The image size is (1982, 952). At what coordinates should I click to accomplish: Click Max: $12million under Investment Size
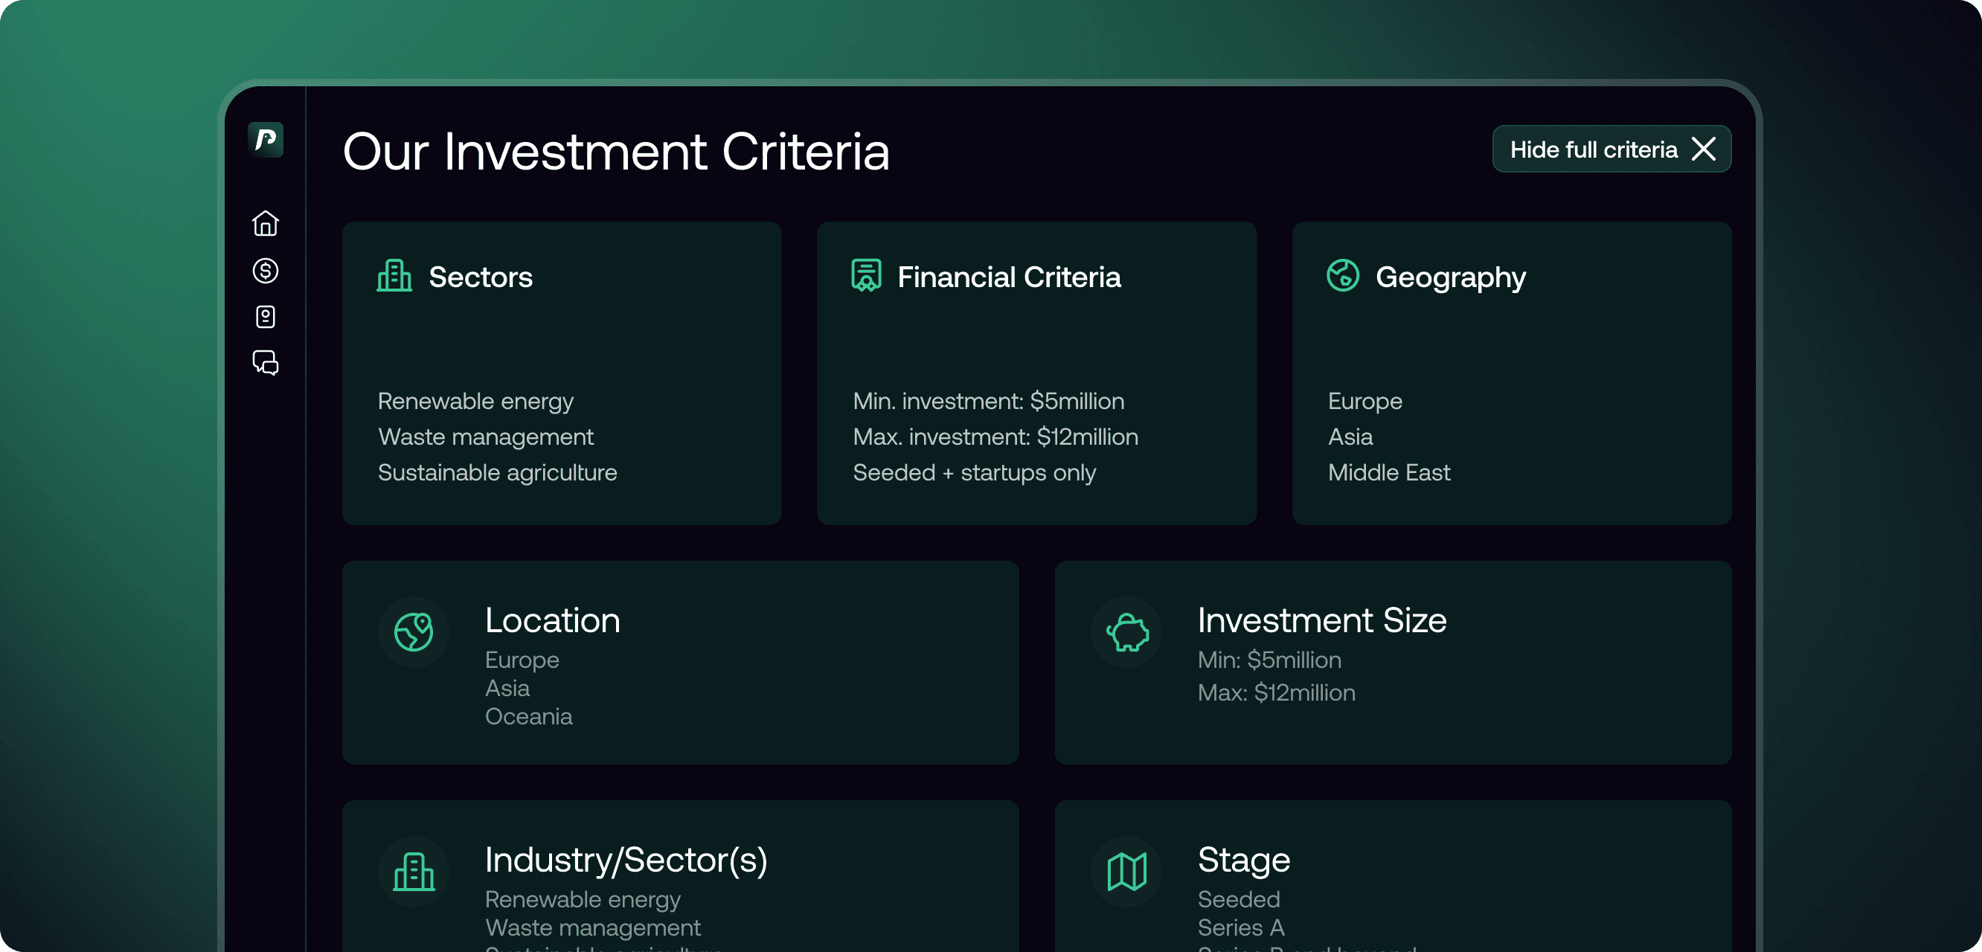1277,693
